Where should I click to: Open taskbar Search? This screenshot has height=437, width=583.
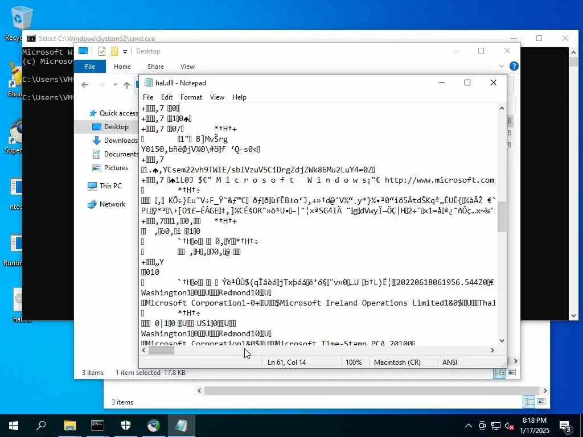tap(41, 426)
